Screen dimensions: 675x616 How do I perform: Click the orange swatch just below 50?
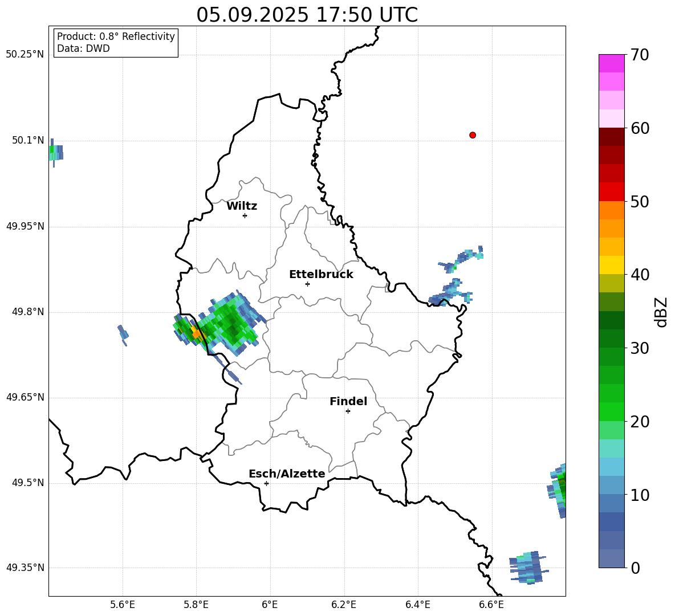coord(611,210)
